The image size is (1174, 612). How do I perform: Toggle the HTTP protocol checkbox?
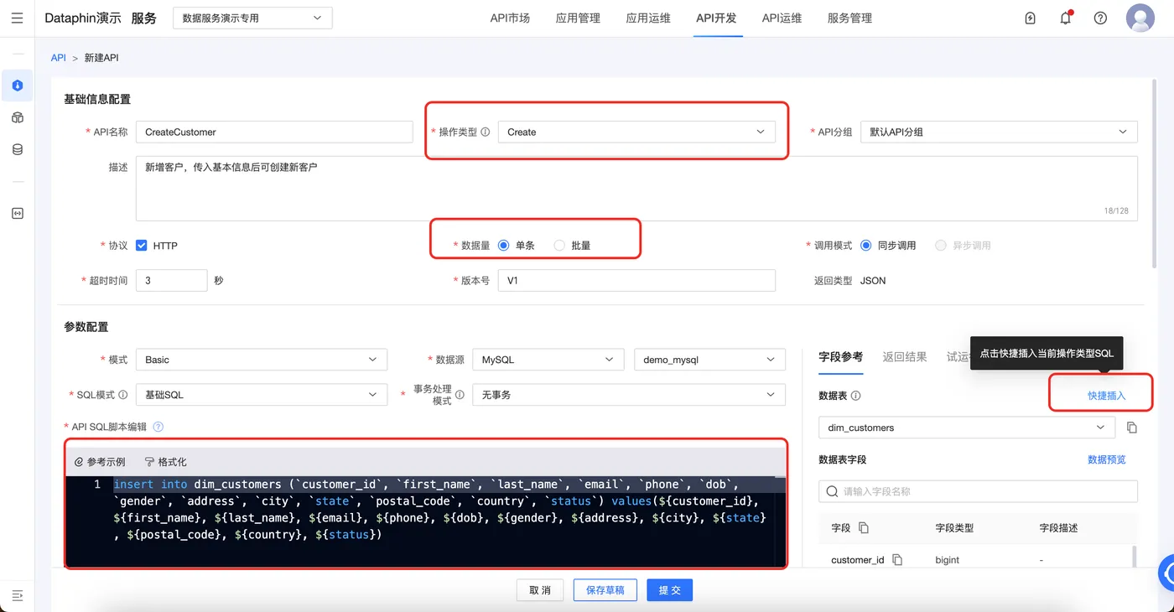(x=142, y=246)
